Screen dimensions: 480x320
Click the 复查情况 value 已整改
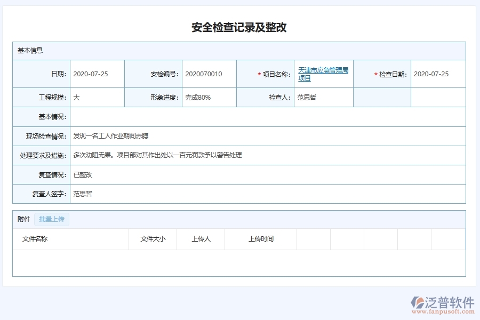point(83,174)
